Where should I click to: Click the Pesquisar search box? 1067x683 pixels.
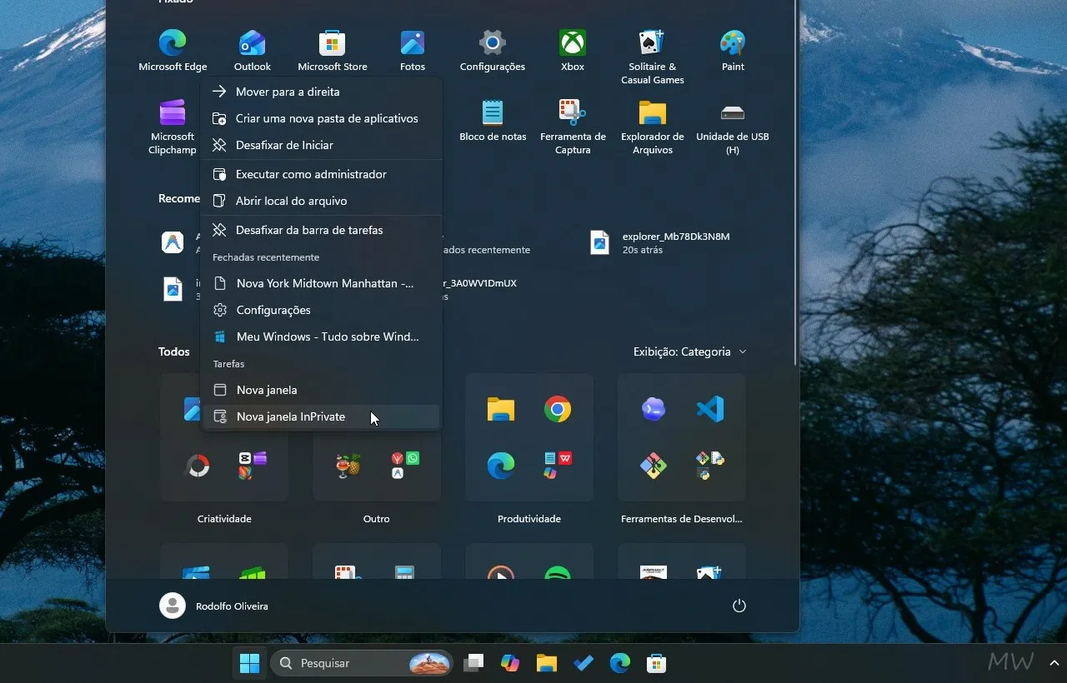click(361, 663)
